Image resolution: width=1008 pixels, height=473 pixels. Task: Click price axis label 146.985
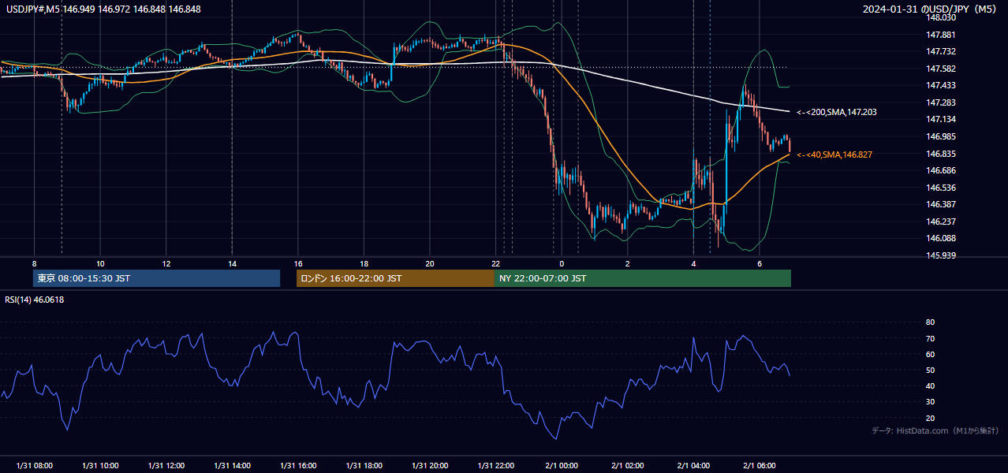click(941, 136)
